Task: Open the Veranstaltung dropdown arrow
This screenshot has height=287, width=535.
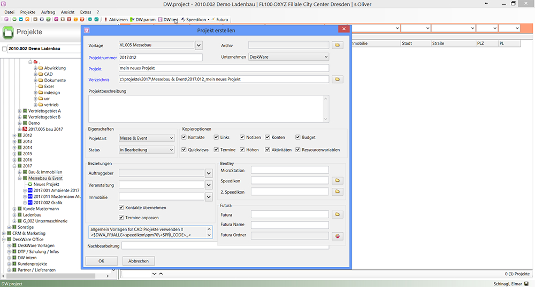Action: pyautogui.click(x=209, y=185)
